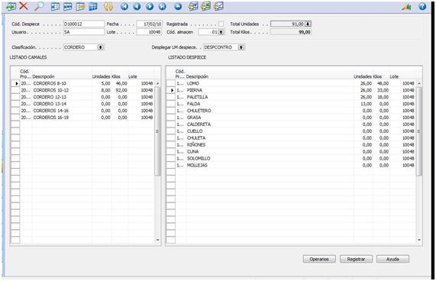Click the second table view icon
The image size is (436, 281).
(67, 6)
